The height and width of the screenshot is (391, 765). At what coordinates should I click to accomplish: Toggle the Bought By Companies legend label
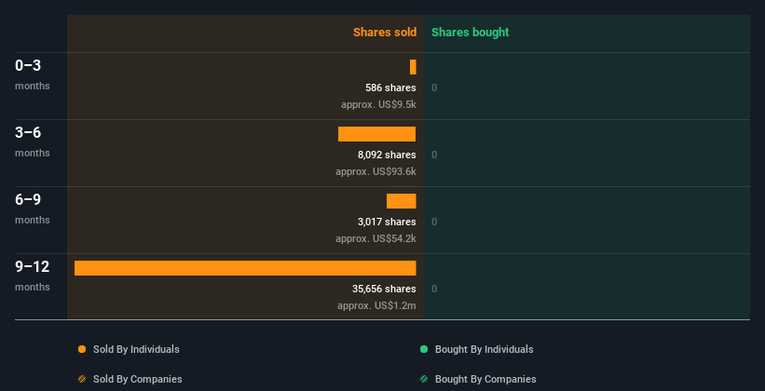485,379
